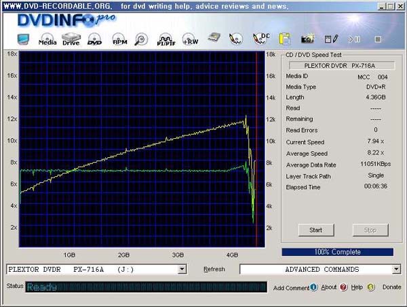The height and width of the screenshot is (307, 407).
Task: Open the DC disc check tool
Action: click(x=261, y=39)
